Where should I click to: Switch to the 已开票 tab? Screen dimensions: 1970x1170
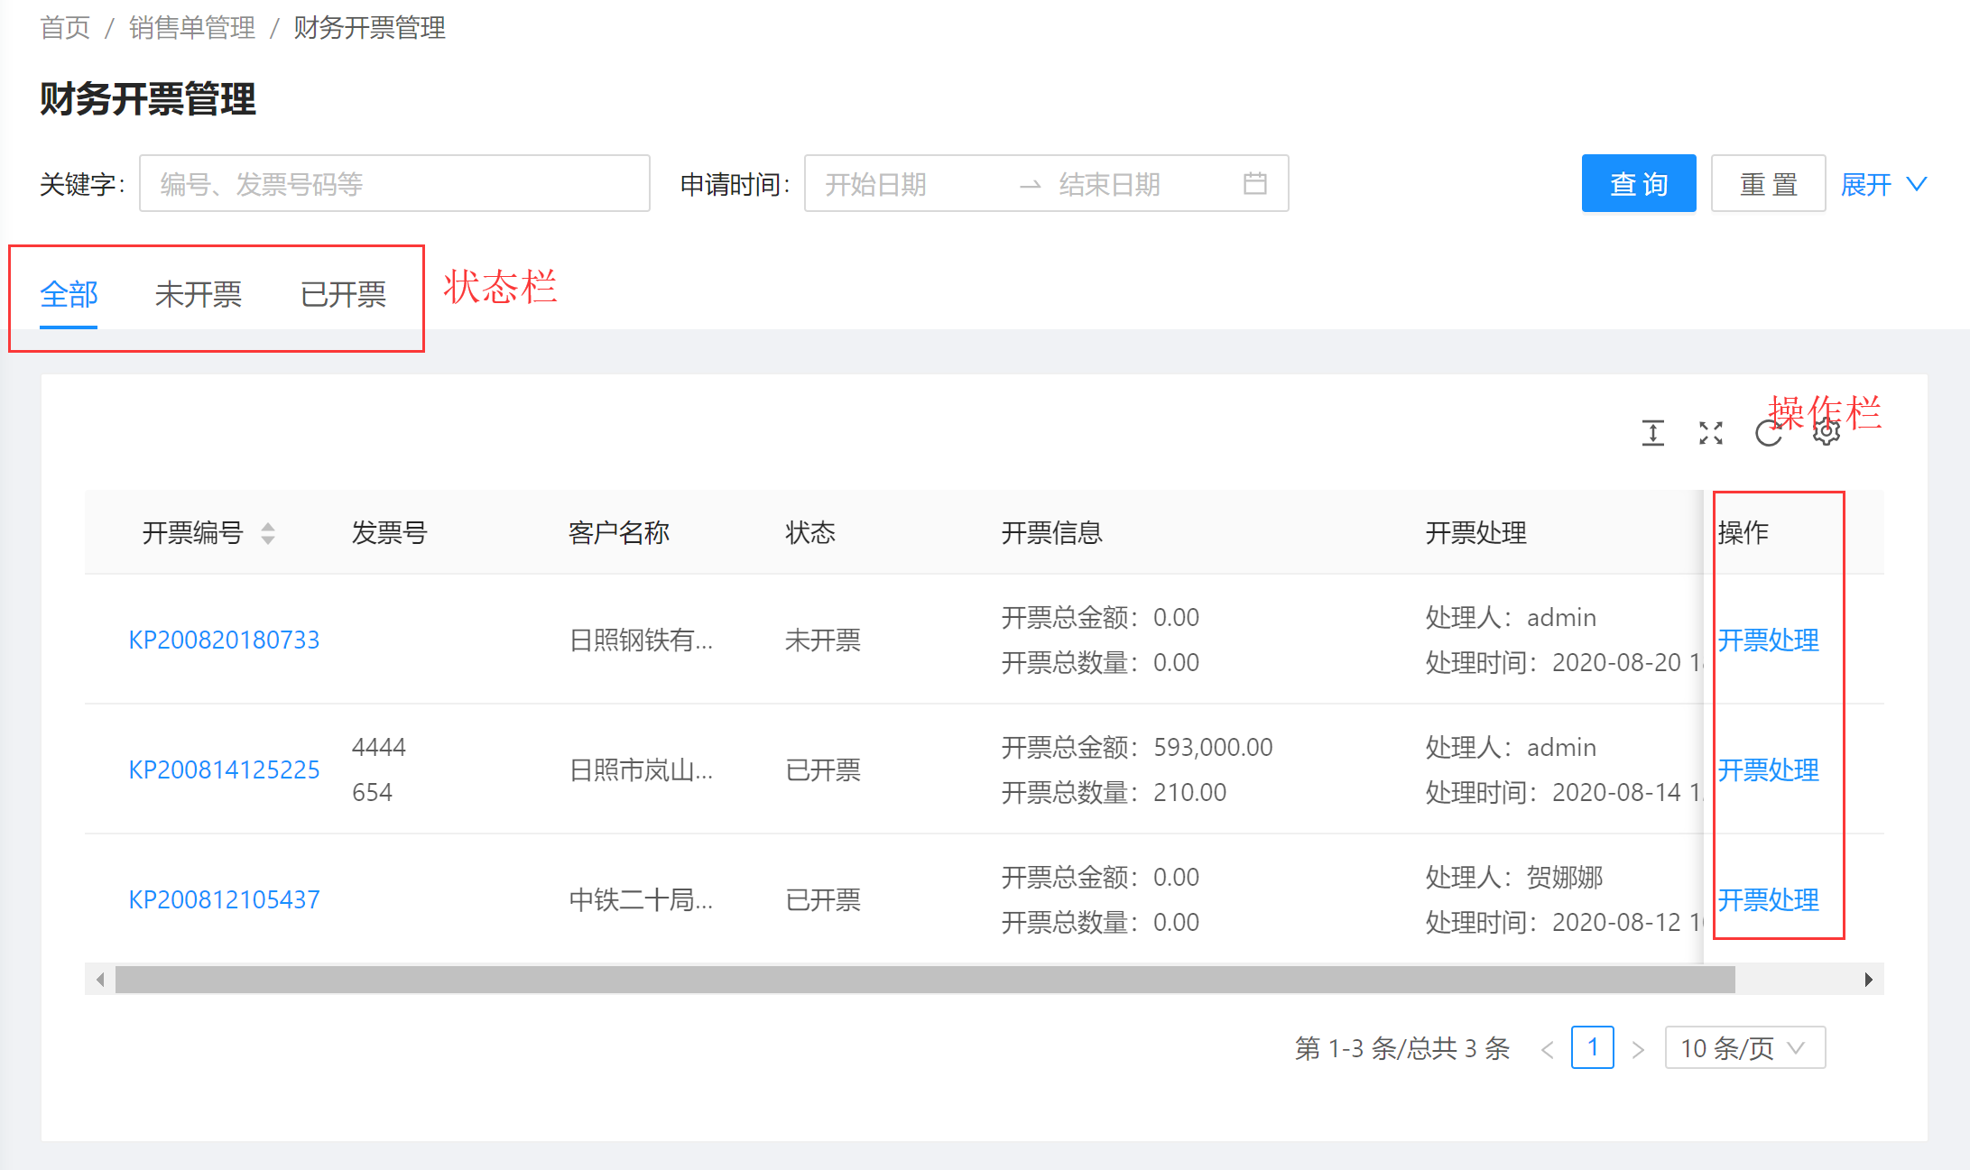coord(343,294)
